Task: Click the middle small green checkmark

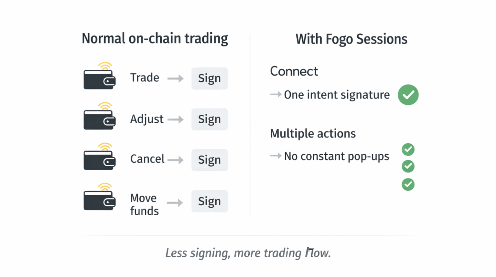Action: (408, 166)
